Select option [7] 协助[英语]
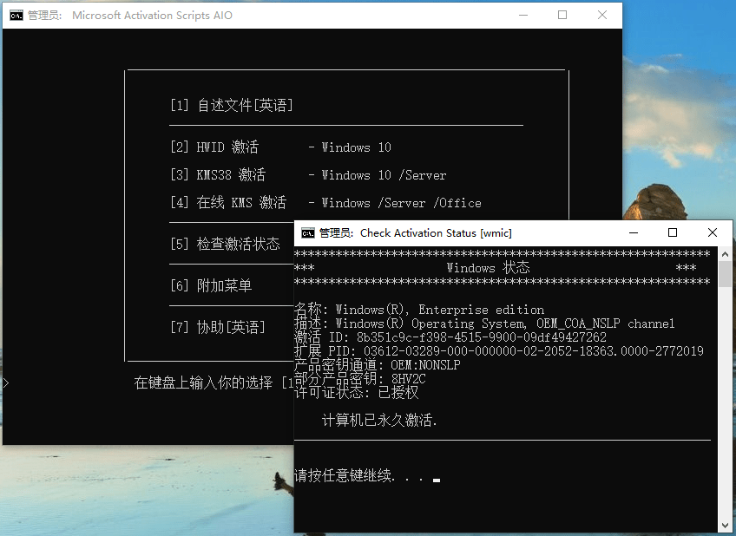 point(216,325)
